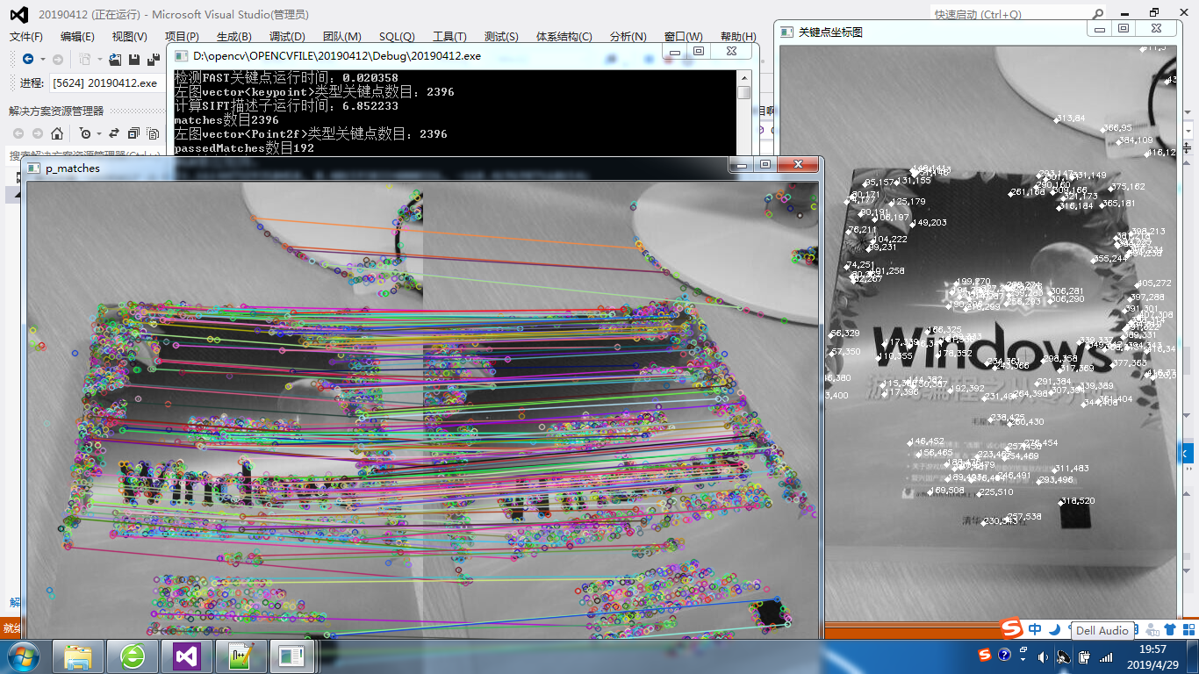Collapse all items in Solution Explorer
The image size is (1199, 674).
click(x=133, y=133)
